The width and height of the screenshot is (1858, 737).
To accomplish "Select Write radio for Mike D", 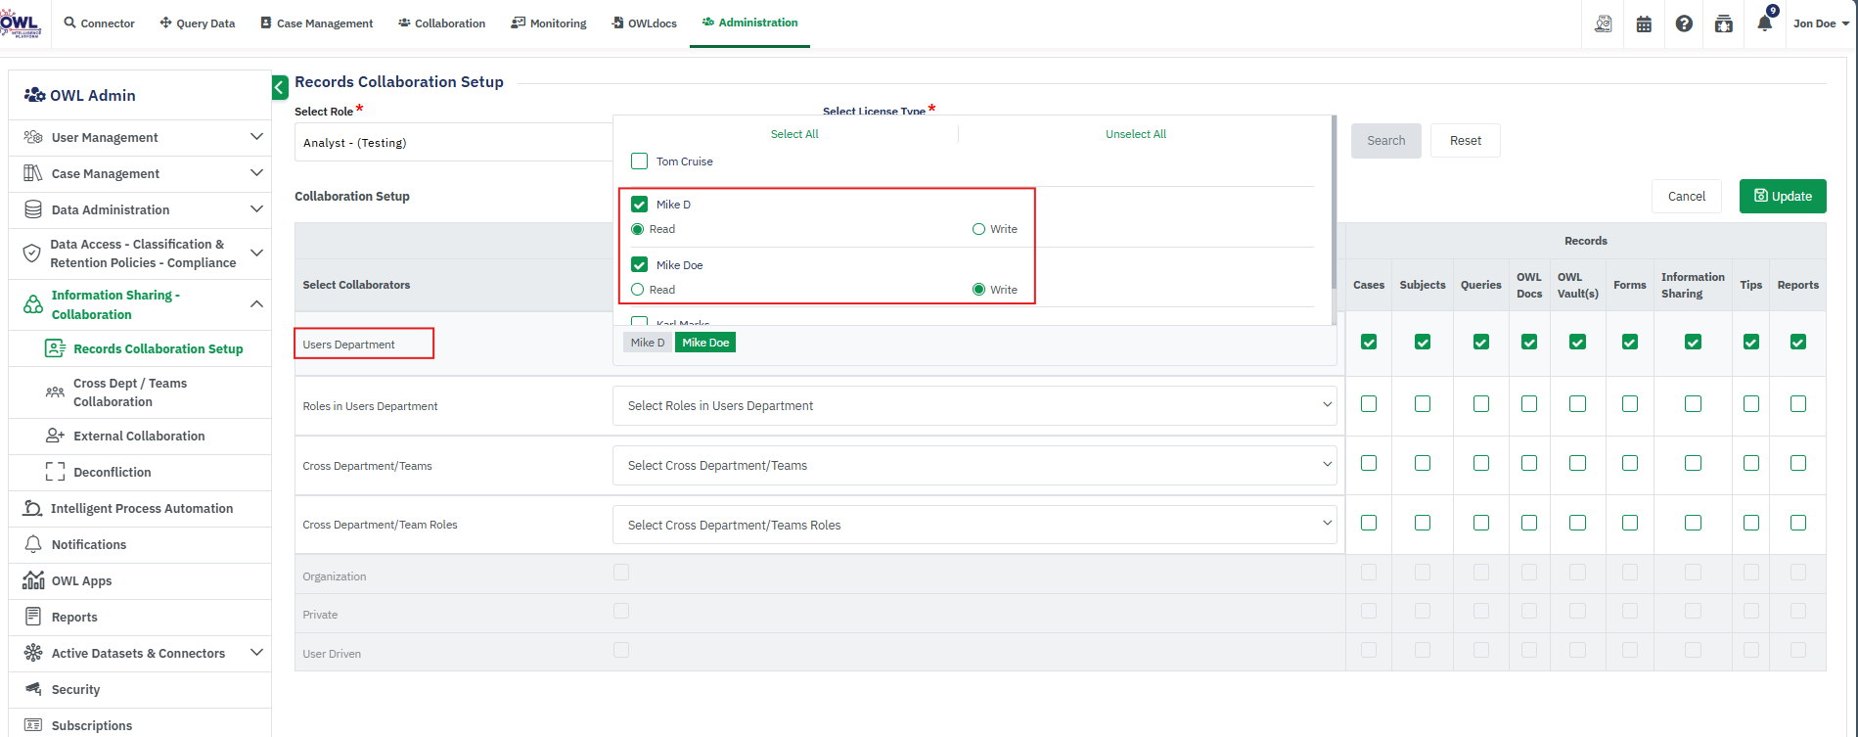I will (x=978, y=229).
